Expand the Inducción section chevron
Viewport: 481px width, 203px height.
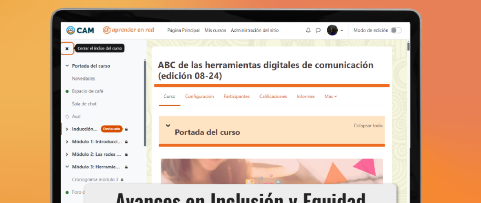(x=67, y=129)
